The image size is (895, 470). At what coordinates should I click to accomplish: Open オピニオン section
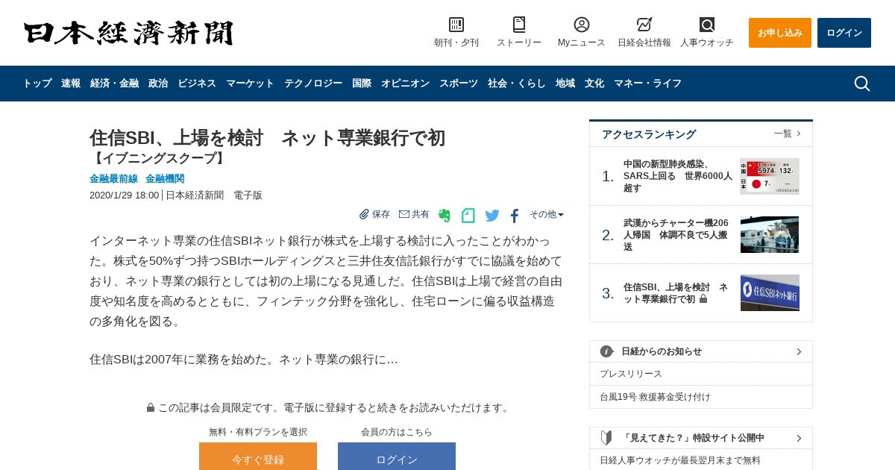[405, 84]
